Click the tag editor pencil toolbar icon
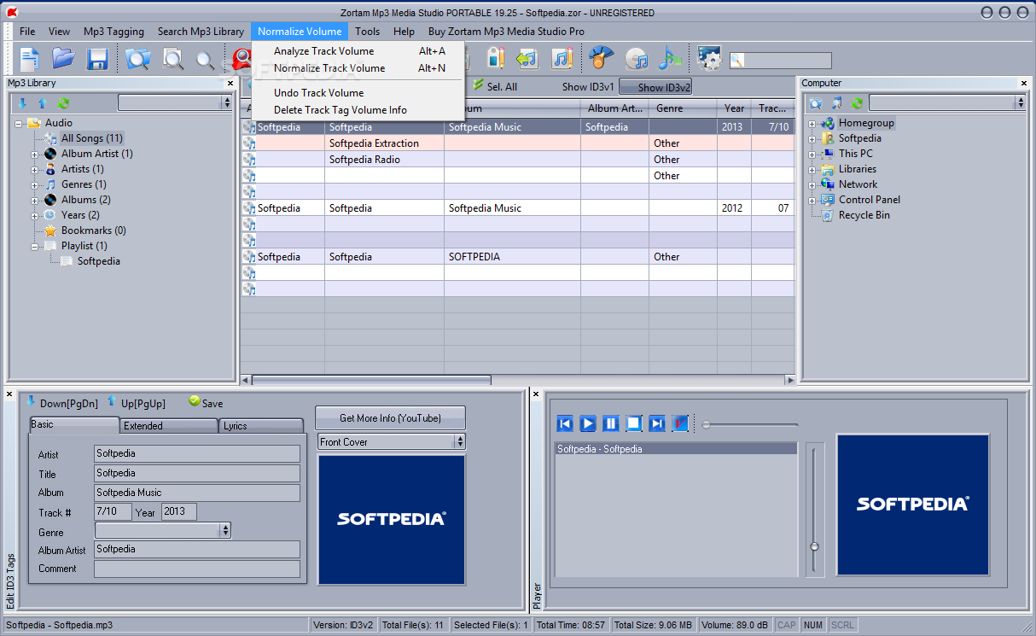 click(497, 58)
